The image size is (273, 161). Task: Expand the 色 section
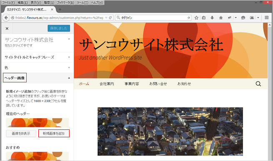[x=37, y=68]
